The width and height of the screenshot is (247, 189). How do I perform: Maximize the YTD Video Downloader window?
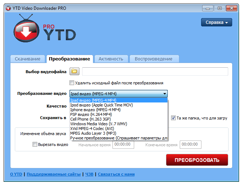(x=220, y=8)
